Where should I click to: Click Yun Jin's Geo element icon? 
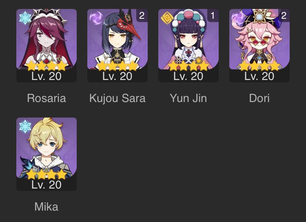pos(167,18)
